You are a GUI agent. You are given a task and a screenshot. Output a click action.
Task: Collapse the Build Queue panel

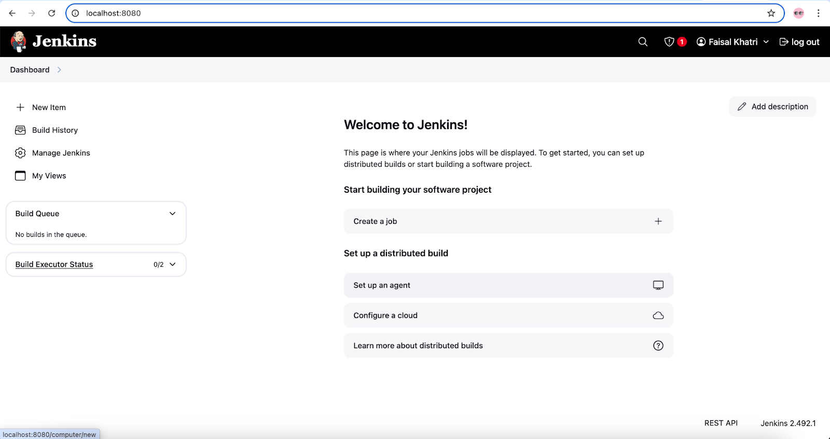click(173, 214)
